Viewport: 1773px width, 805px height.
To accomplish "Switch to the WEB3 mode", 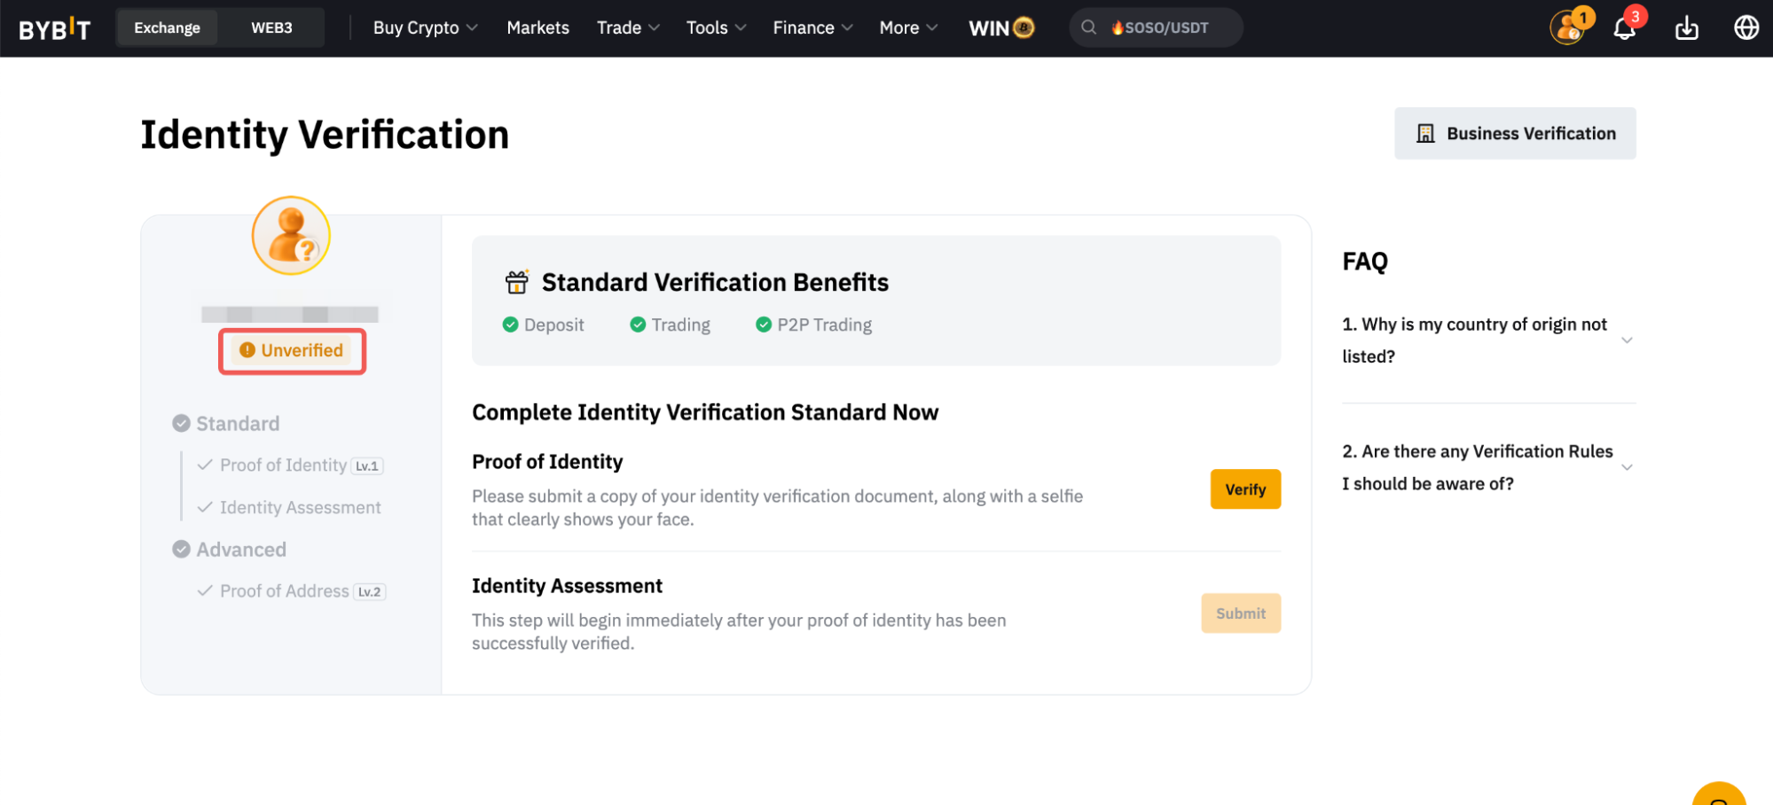I will (271, 28).
